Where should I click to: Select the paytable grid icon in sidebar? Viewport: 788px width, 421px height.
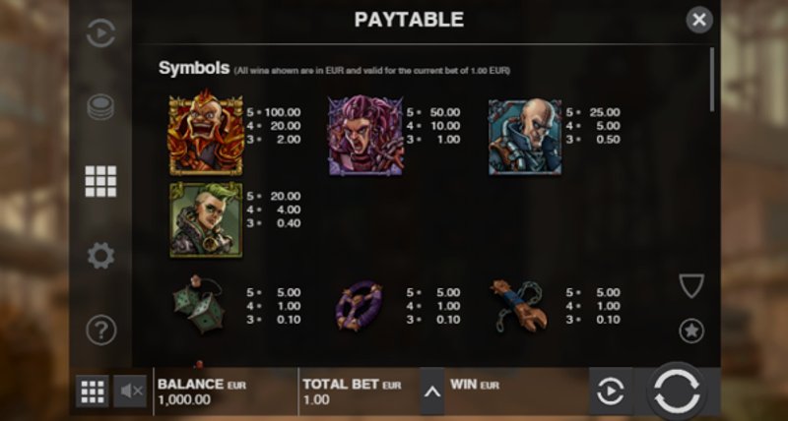(x=100, y=181)
